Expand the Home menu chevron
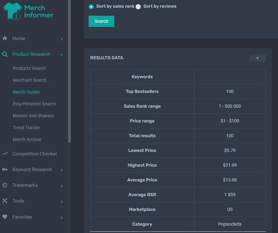Viewport: 278px width, 233px height. click(62, 39)
